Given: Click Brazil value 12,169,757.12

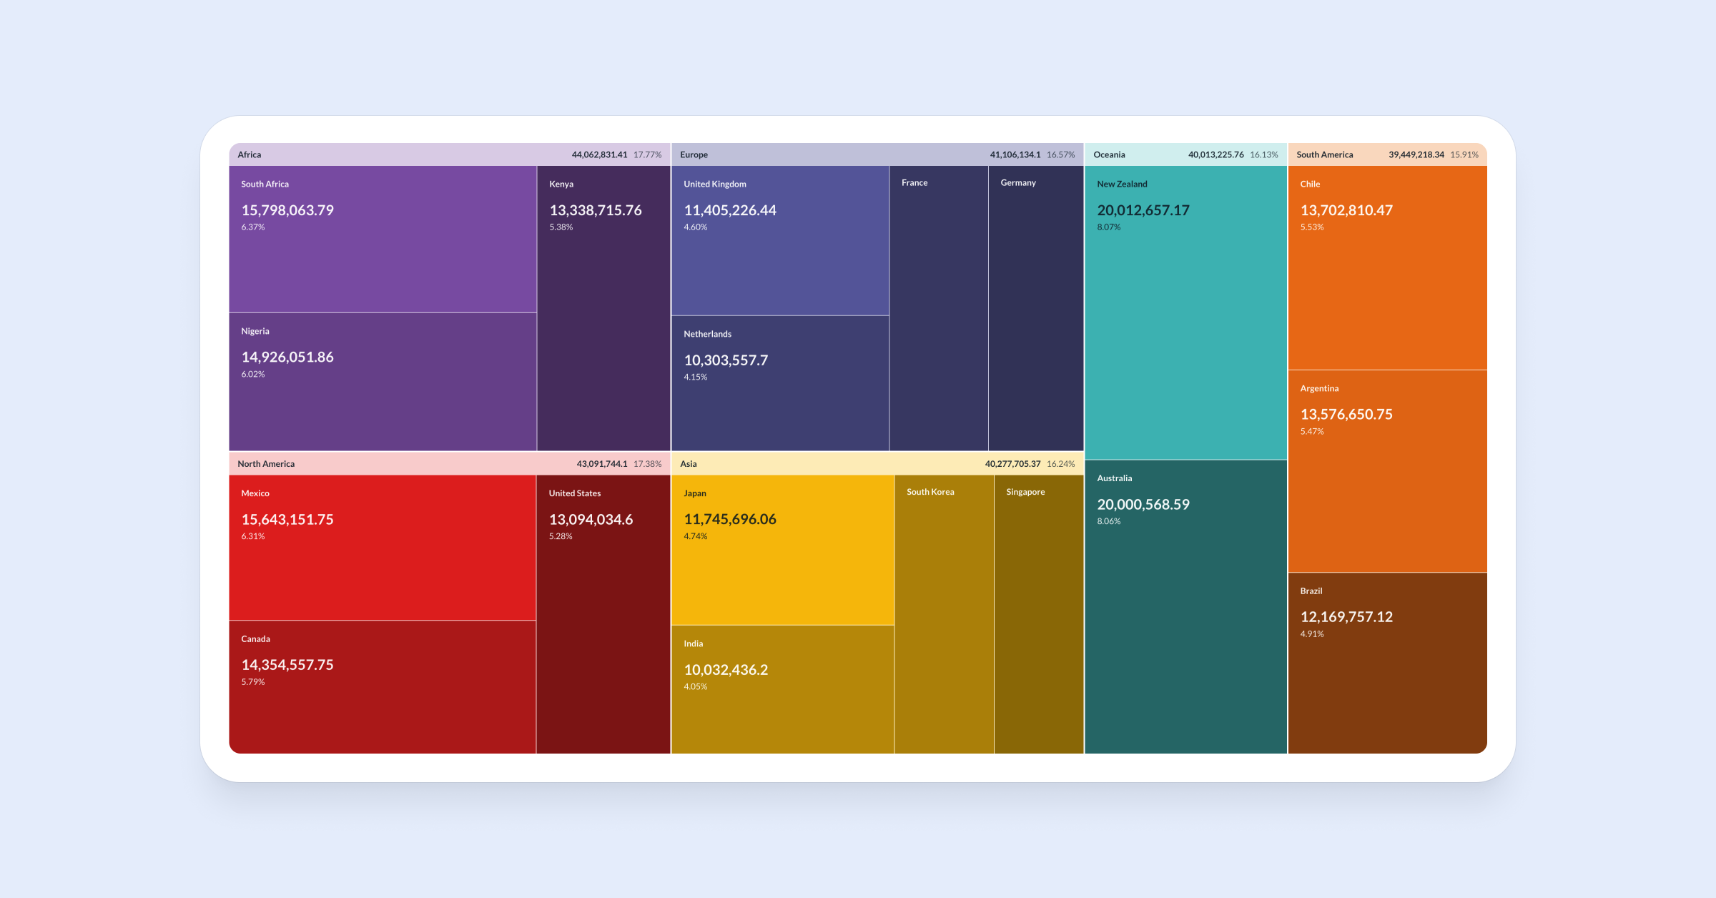Looking at the screenshot, I should click(x=1346, y=616).
